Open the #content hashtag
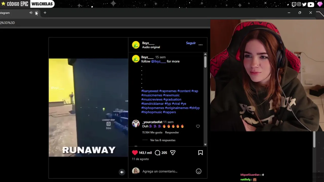Screen dimensions: 324x182 184,91
